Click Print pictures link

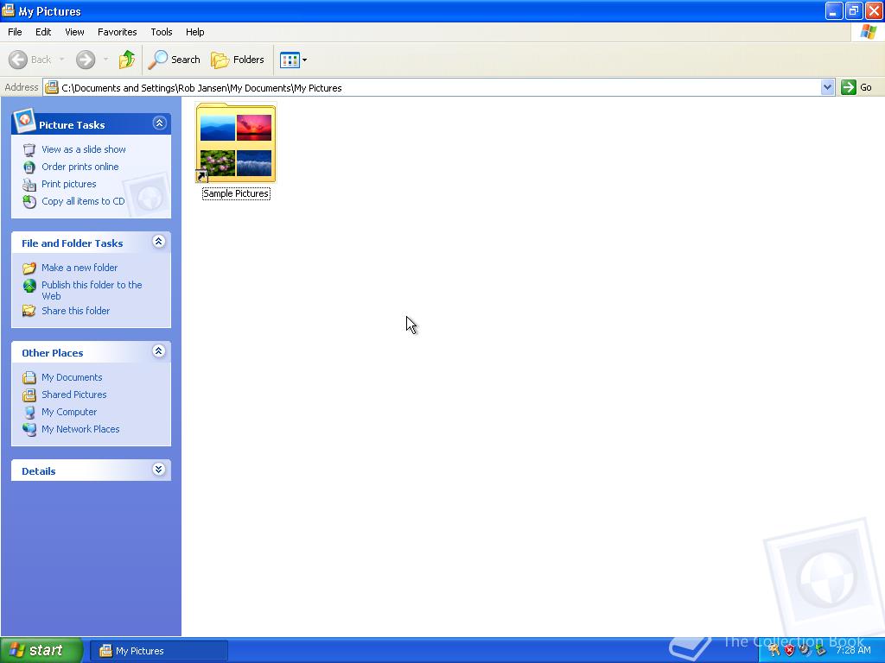point(69,184)
